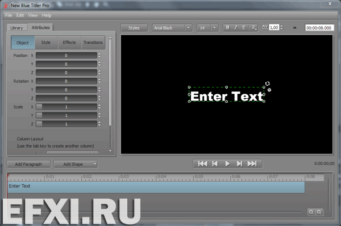Adjust Scale X stepper

99,107
